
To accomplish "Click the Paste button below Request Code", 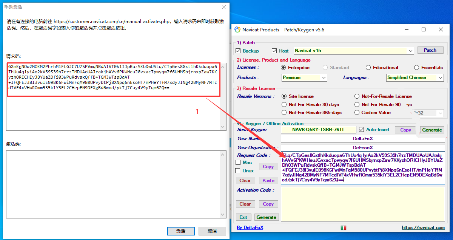I will pyautogui.click(x=268, y=181).
